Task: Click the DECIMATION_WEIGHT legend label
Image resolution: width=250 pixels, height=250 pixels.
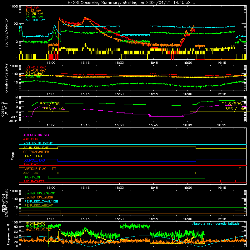Action: (40, 197)
